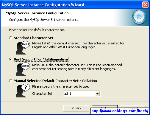This screenshot has height=115, width=150.
Task: Select Manual Selected Default Character Set option
Action: coord(11,81)
